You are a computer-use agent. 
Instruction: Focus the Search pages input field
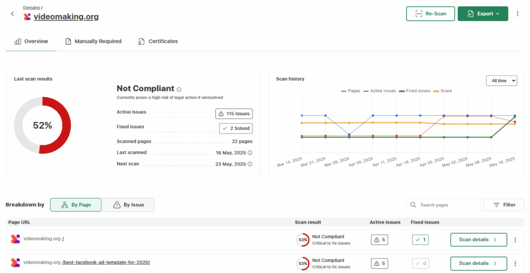click(x=443, y=205)
